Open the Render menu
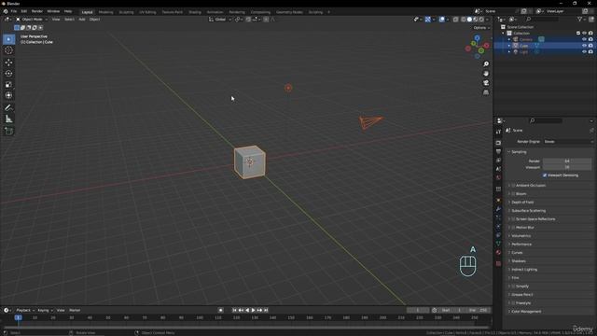This screenshot has height=336, width=597. point(37,11)
